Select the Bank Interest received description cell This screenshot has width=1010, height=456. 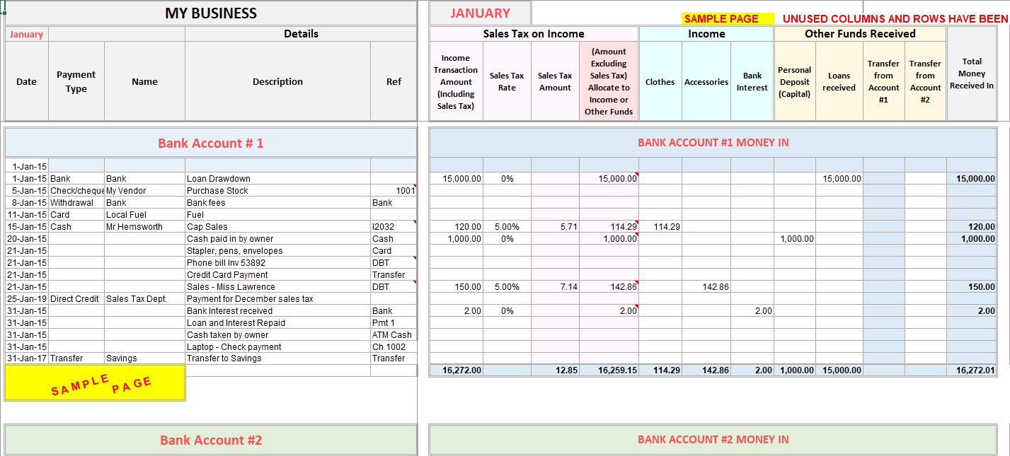pyautogui.click(x=277, y=311)
